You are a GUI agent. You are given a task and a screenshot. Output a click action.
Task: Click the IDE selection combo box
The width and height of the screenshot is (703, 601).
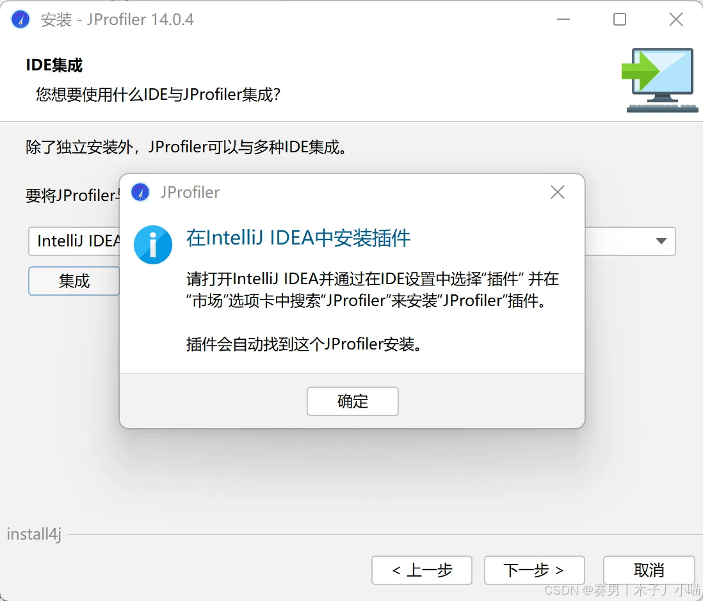pos(352,241)
